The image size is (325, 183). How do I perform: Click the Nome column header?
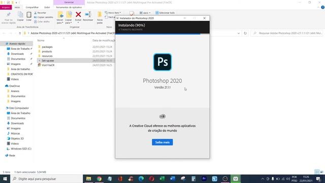click(x=41, y=41)
